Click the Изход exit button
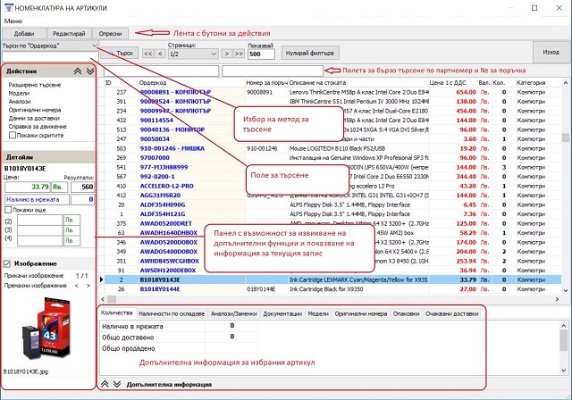The width and height of the screenshot is (572, 400). 551,52
